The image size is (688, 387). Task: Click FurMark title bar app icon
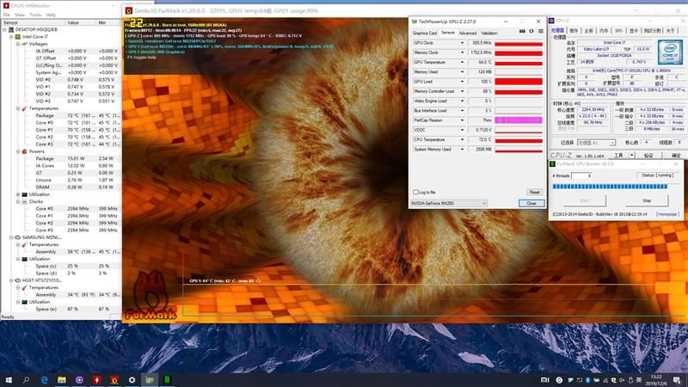point(128,10)
